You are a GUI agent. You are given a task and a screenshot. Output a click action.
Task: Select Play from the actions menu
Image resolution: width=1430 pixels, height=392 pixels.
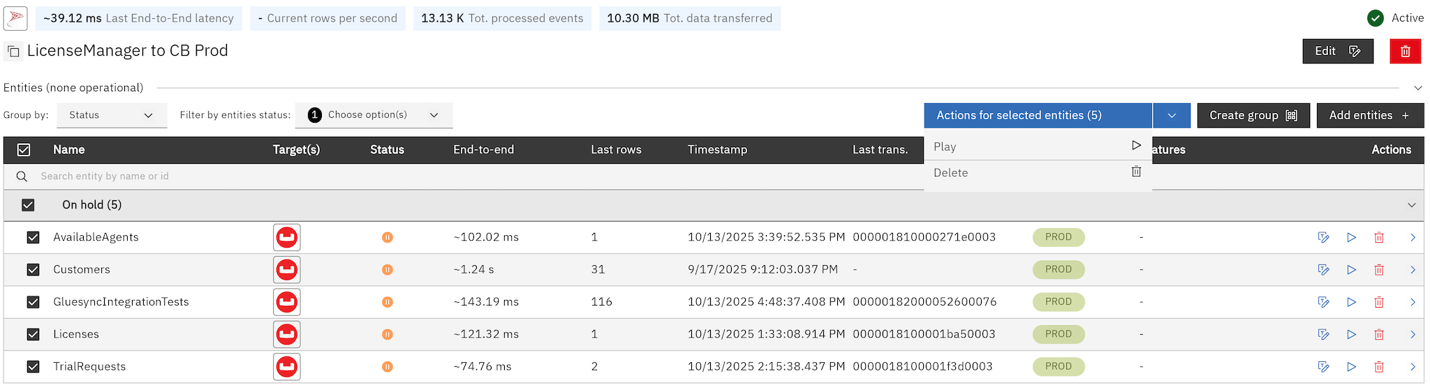tap(1038, 146)
